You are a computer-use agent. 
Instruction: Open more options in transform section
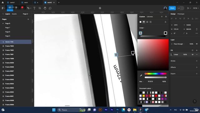pos(197,33)
